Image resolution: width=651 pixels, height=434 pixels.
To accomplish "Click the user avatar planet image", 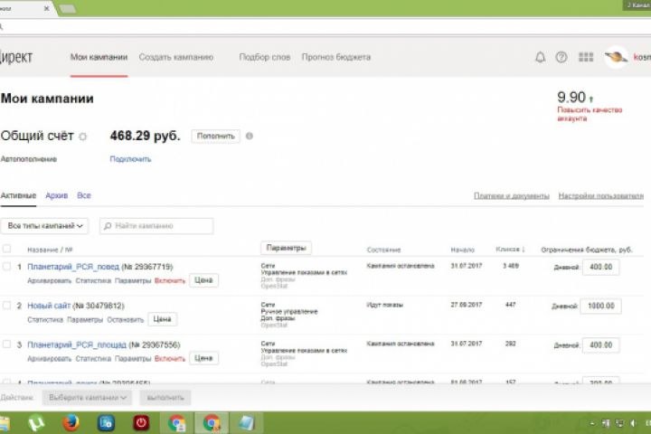I will [x=616, y=57].
